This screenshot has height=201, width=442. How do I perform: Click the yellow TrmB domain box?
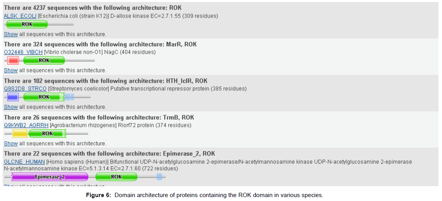19,134
